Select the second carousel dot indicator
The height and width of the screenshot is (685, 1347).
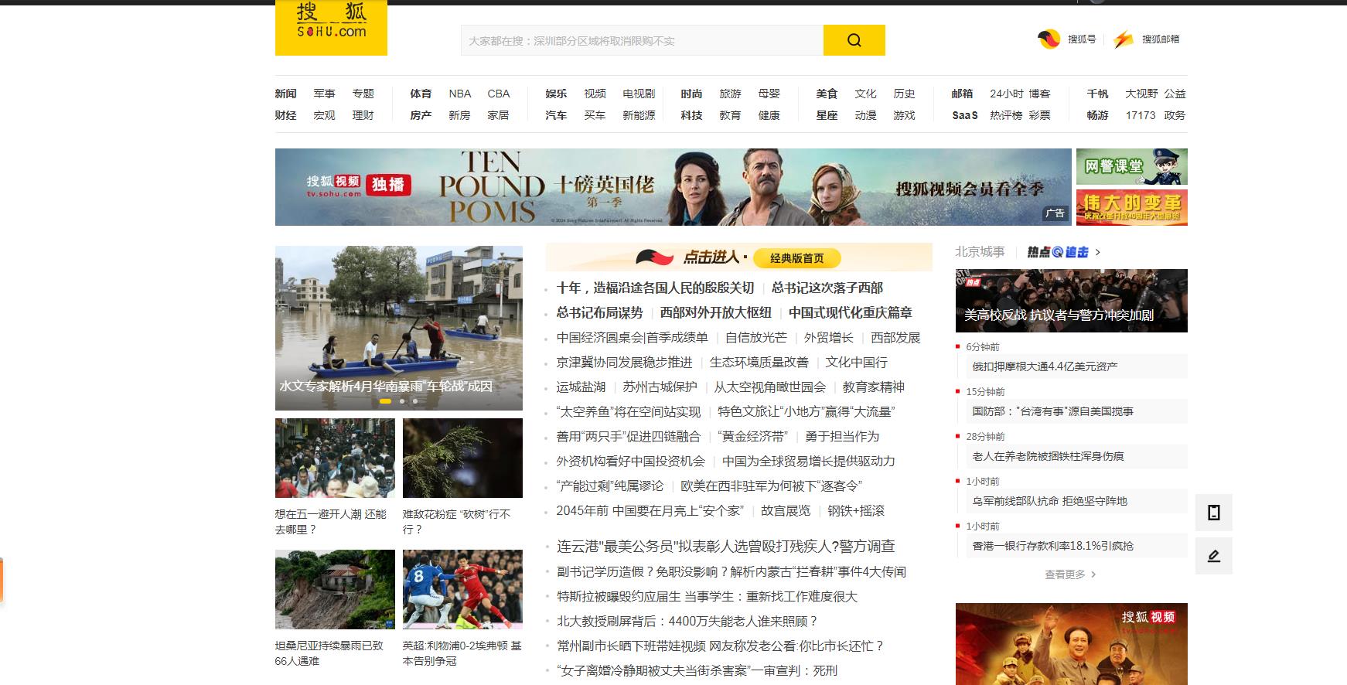401,401
